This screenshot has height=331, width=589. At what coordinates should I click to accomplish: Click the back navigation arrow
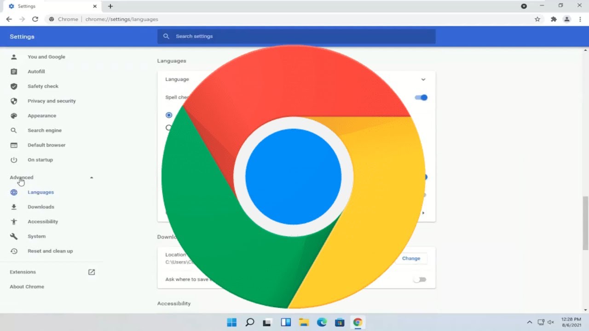click(x=9, y=19)
